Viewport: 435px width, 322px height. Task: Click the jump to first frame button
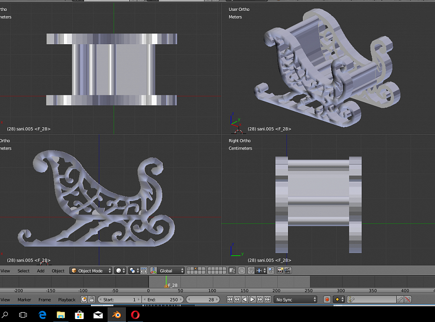coord(229,299)
